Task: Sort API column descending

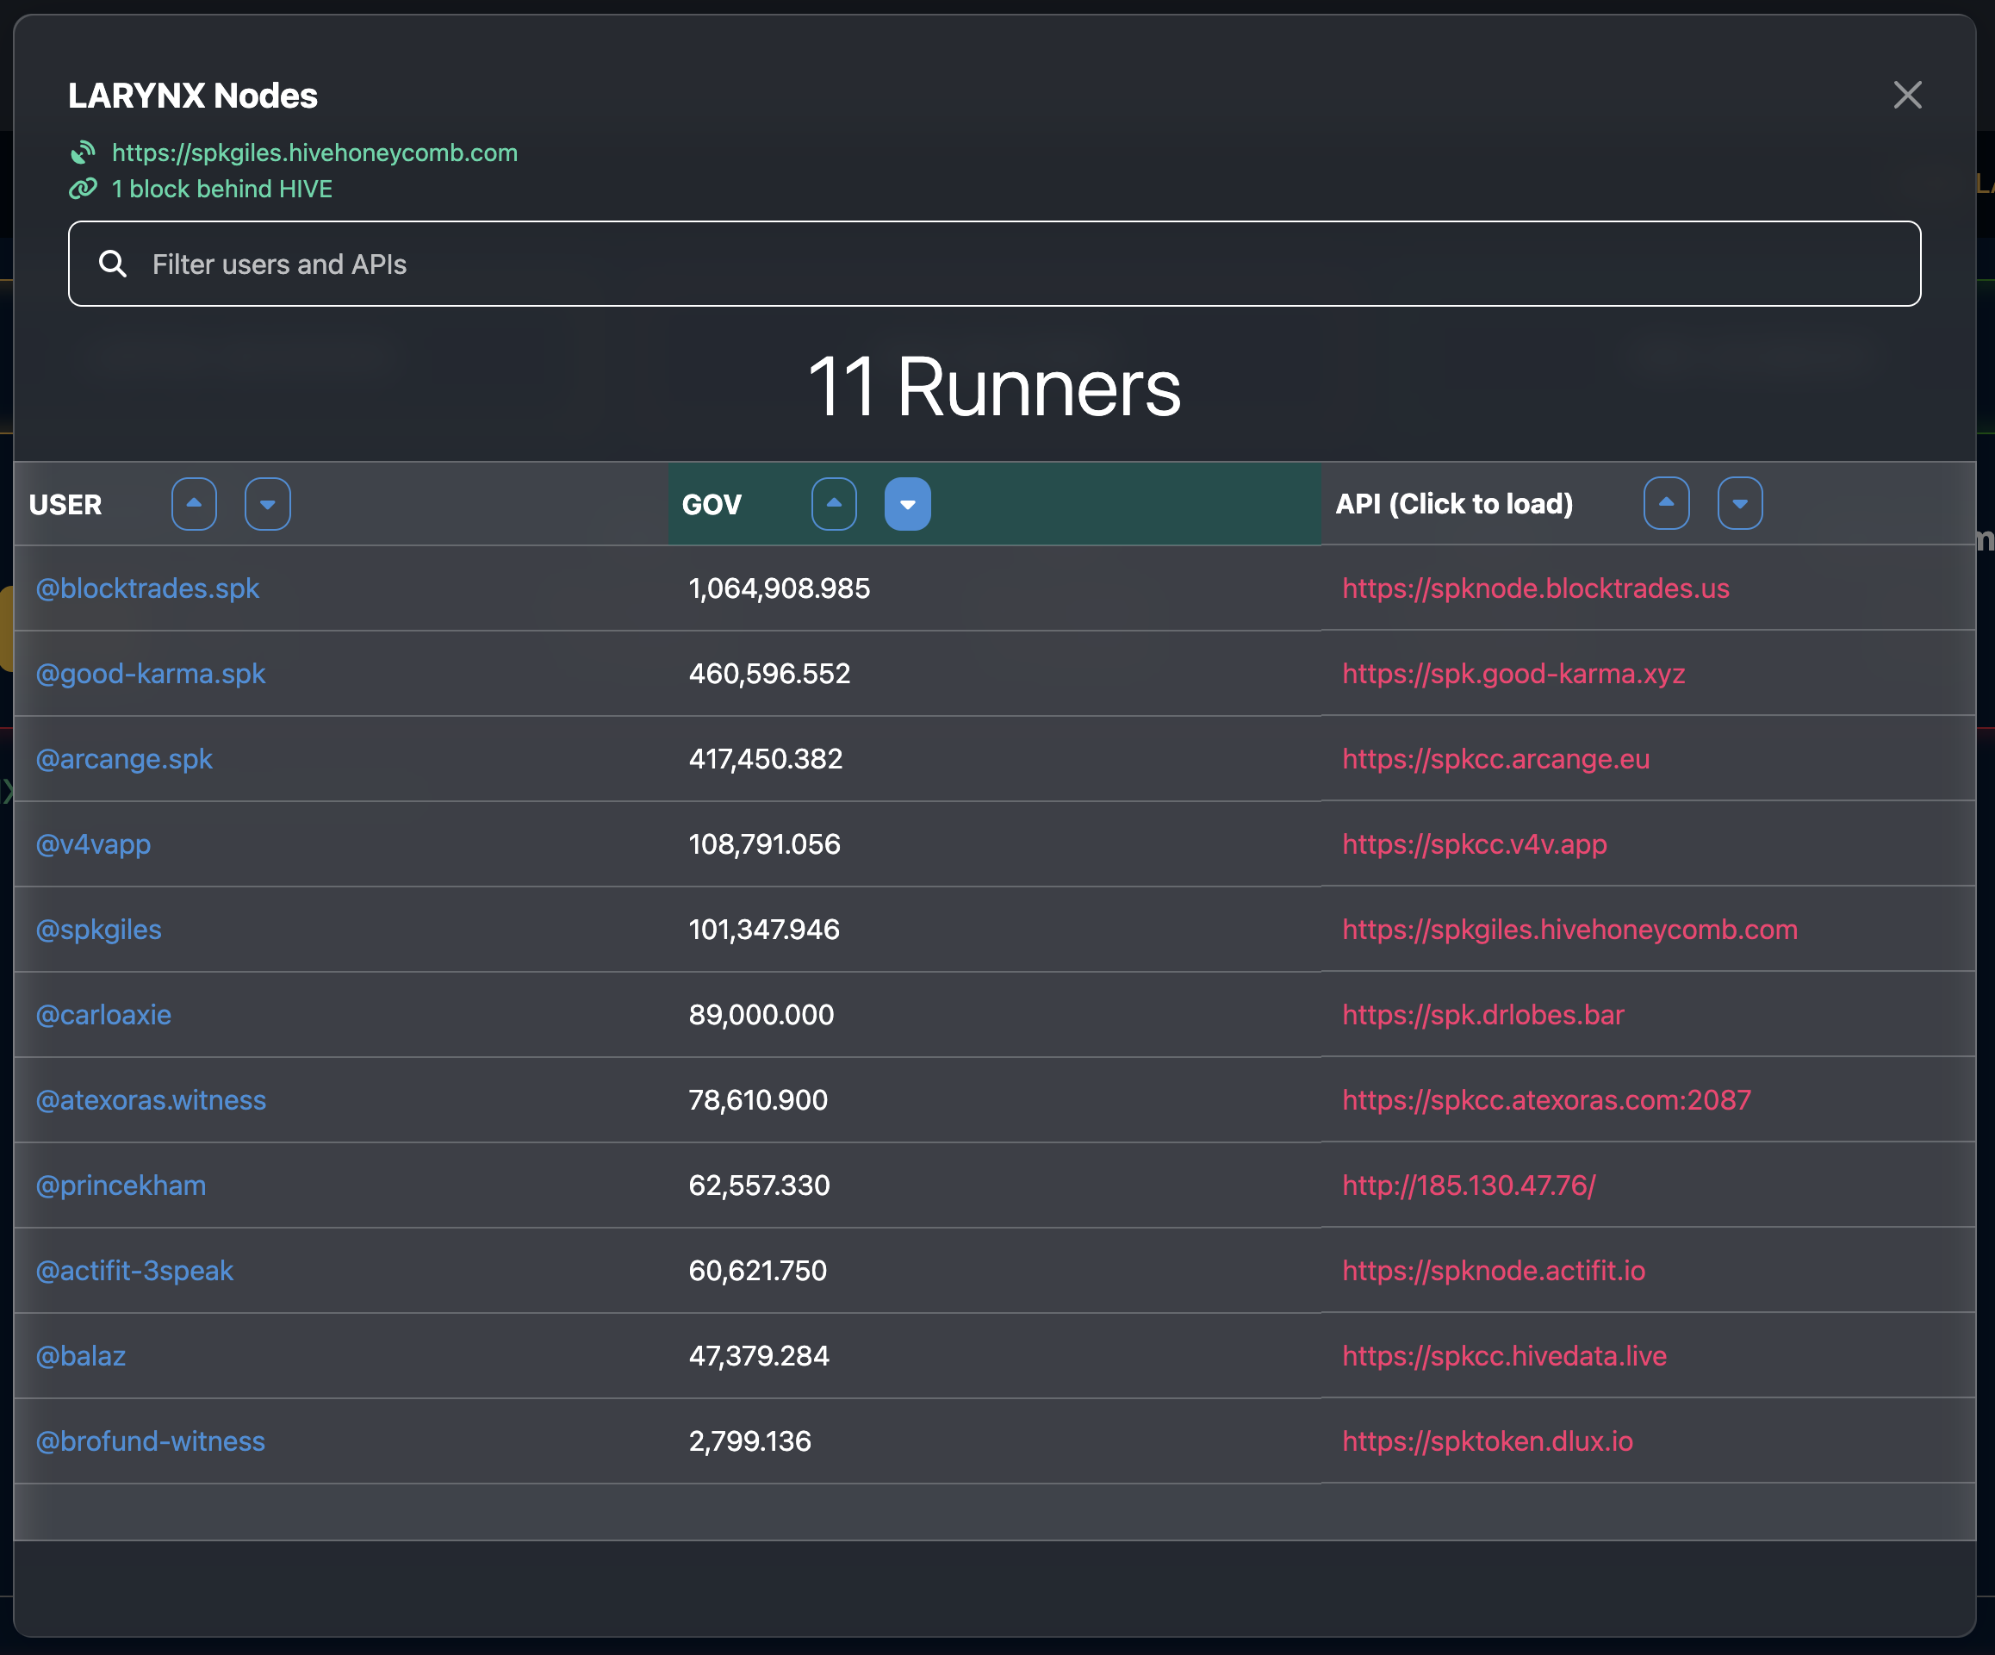Action: point(1739,503)
